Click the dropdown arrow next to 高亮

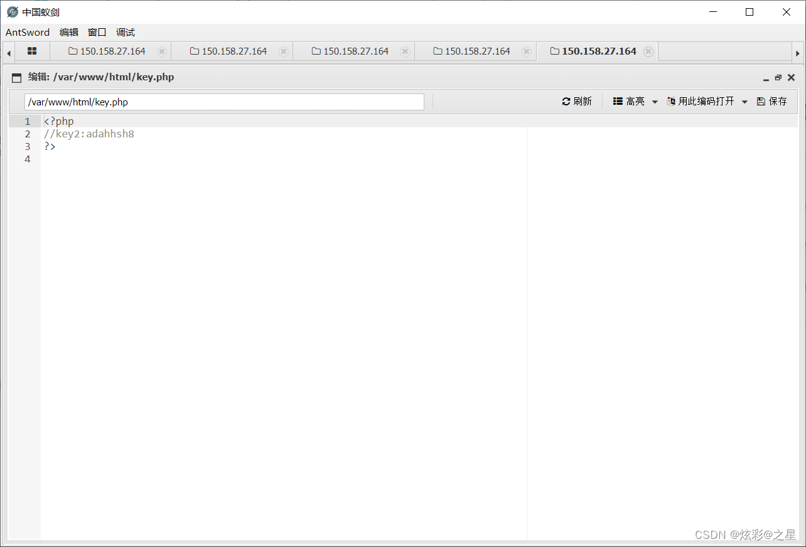pyautogui.click(x=655, y=102)
